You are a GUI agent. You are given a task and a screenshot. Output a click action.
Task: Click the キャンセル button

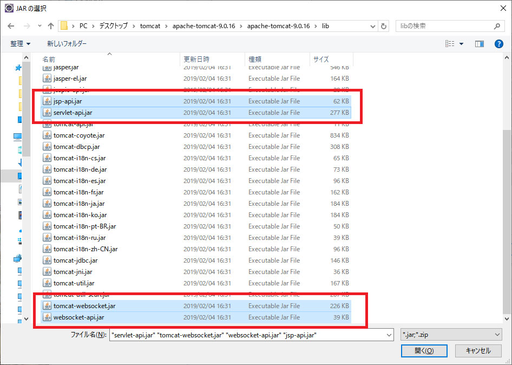(478, 350)
